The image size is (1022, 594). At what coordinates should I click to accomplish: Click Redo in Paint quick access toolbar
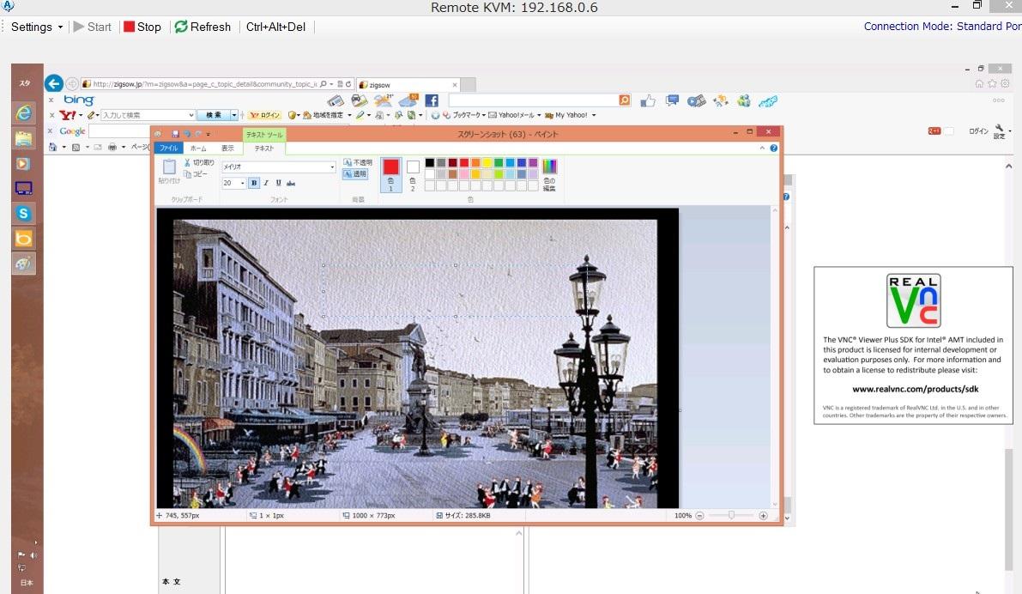pyautogui.click(x=198, y=134)
